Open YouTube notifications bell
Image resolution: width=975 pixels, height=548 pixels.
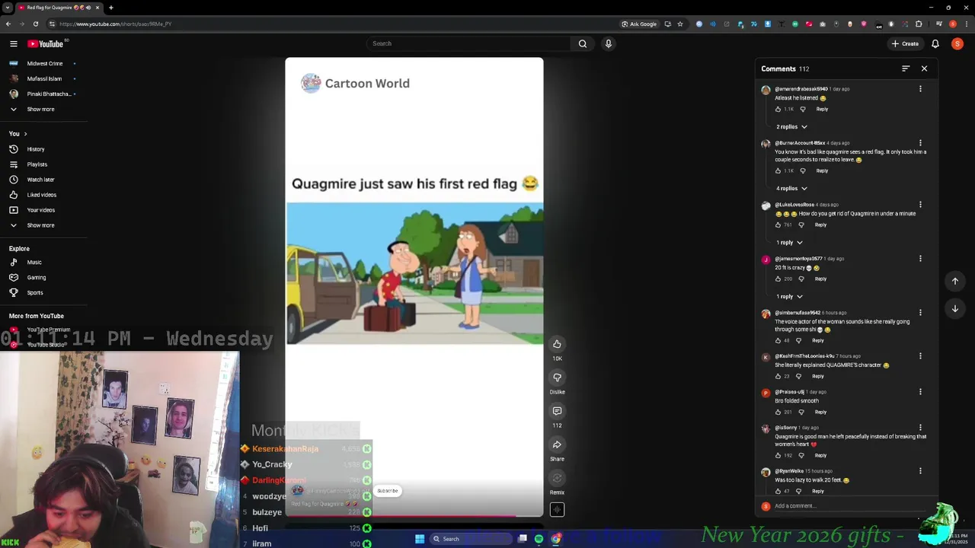(935, 43)
